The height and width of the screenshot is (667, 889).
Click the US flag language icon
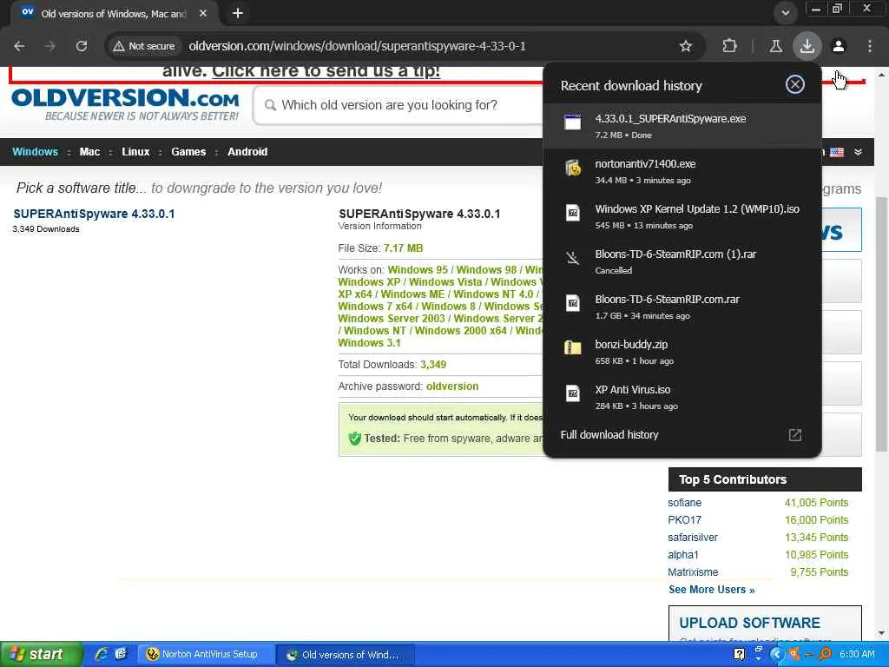click(x=837, y=152)
